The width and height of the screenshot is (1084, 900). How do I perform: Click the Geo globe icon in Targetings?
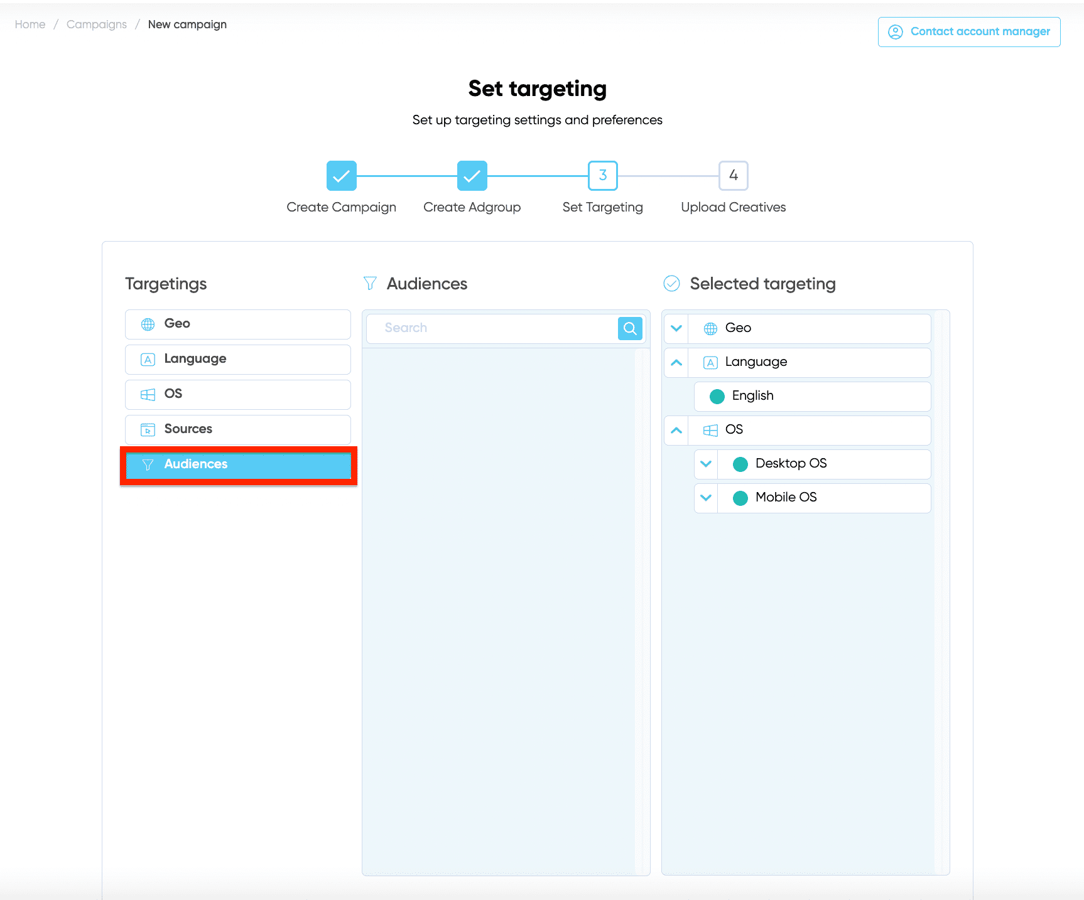148,324
